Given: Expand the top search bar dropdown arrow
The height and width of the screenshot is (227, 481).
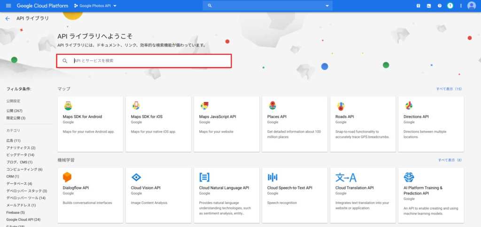Looking at the screenshot, I should [x=327, y=6].
